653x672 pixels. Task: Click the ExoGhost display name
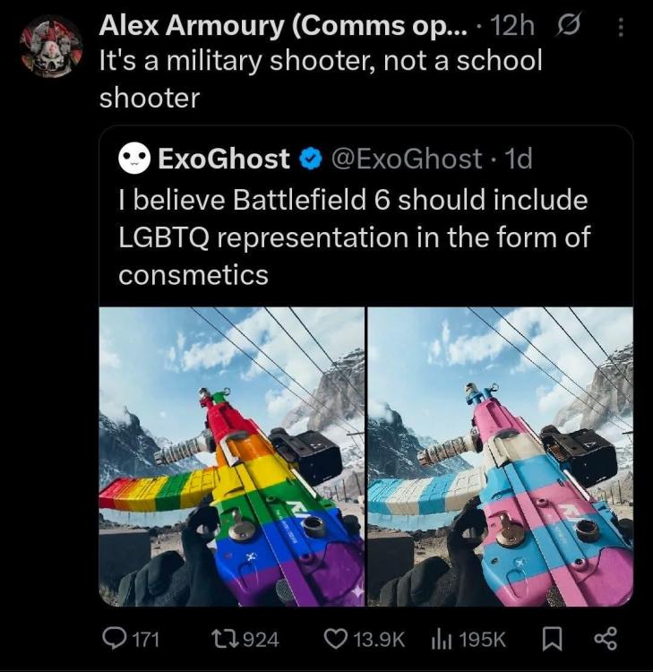[224, 159]
